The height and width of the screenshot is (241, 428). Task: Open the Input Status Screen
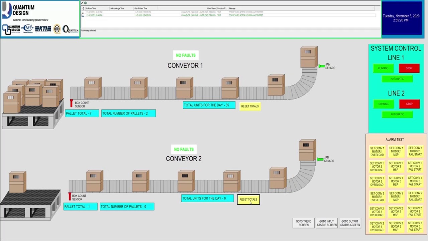[327, 223]
